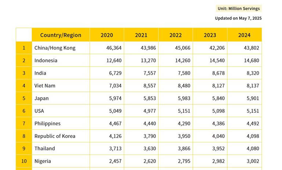Viewport: 282px width, 170px height.
Task: Select the 2024 column header
Action: 244,35
